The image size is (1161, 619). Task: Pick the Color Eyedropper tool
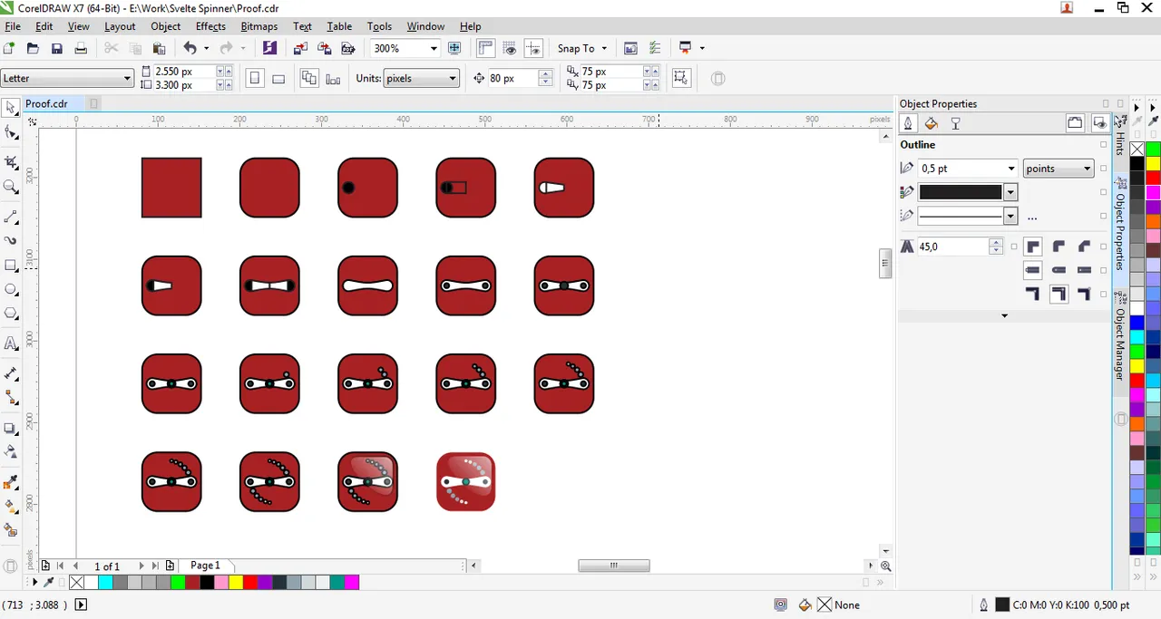coord(11,481)
